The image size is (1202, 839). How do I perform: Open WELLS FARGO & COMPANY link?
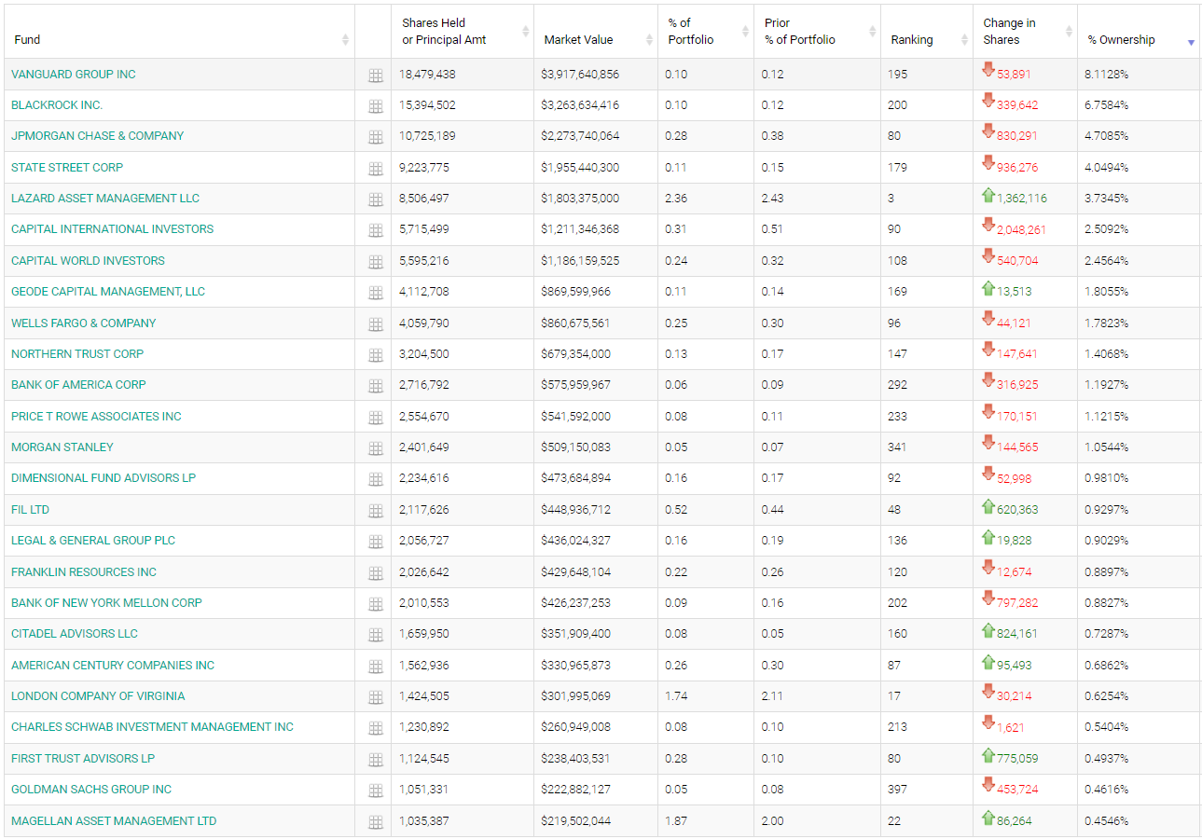[x=84, y=323]
